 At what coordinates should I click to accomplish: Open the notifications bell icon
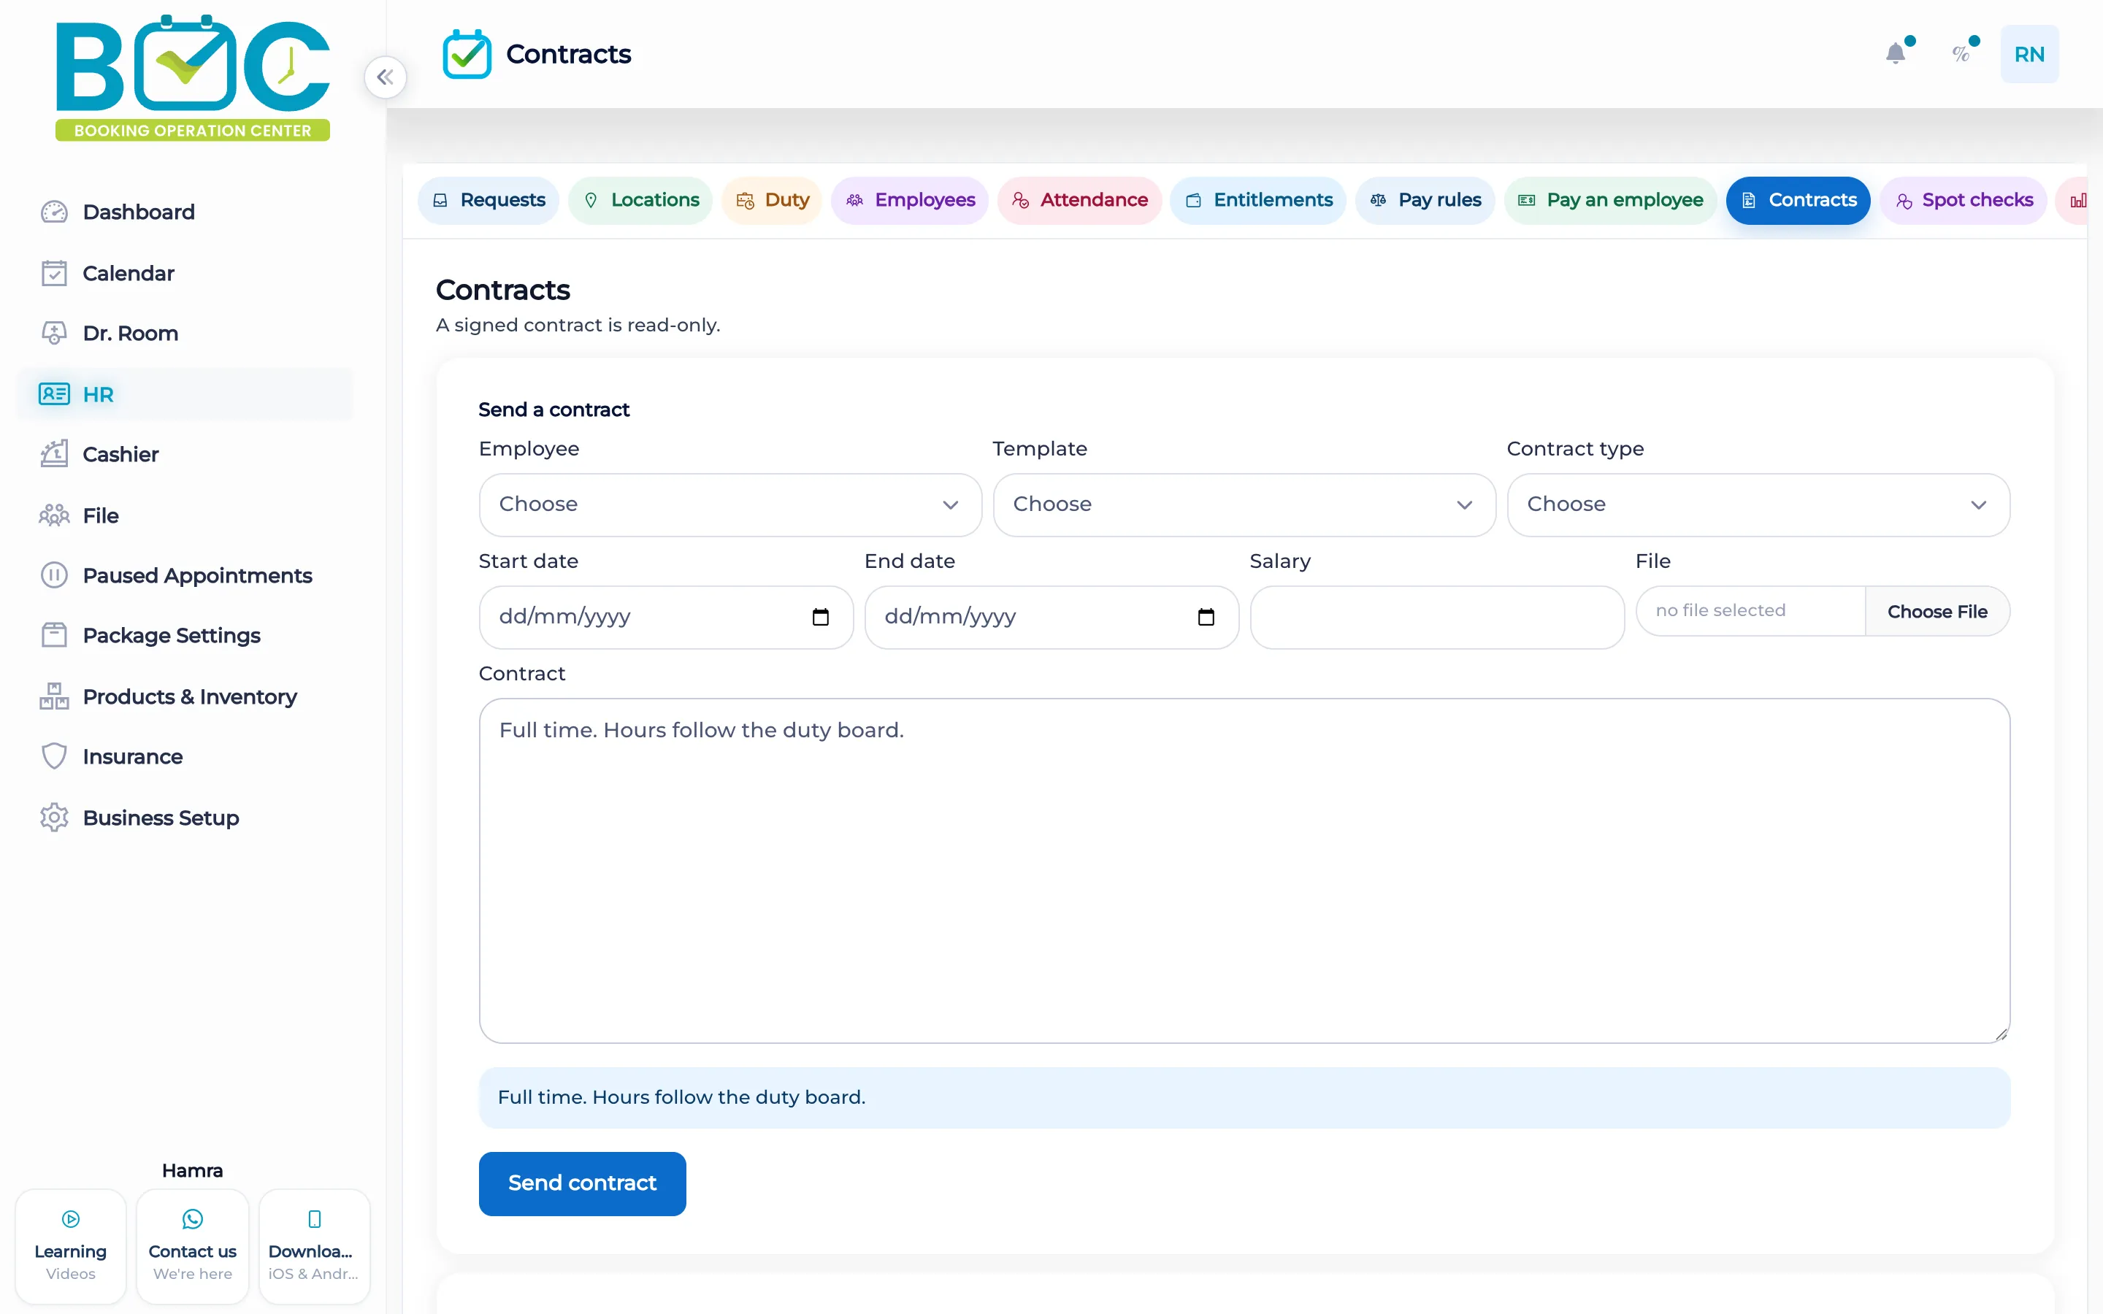point(1896,54)
